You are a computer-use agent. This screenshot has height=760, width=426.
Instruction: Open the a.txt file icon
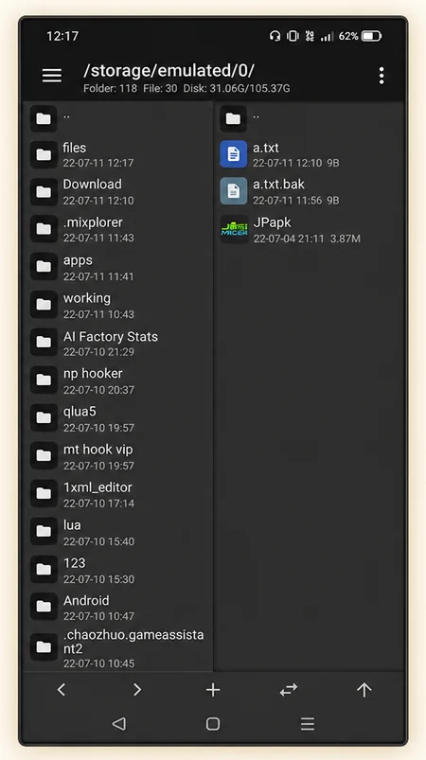[x=234, y=154]
